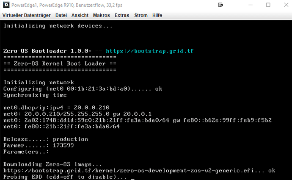The width and height of the screenshot is (292, 180).
Task: Click the 'Initializing network' line under the banner
Action: pyautogui.click(x=39, y=83)
